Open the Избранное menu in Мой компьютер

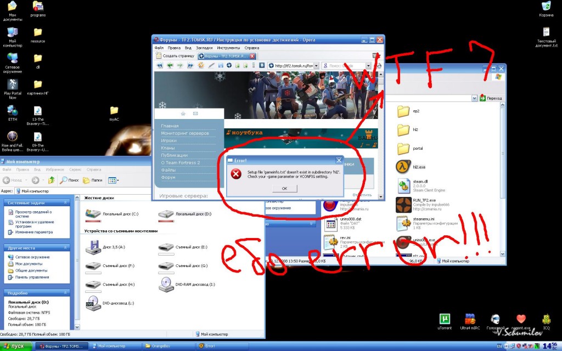point(54,169)
